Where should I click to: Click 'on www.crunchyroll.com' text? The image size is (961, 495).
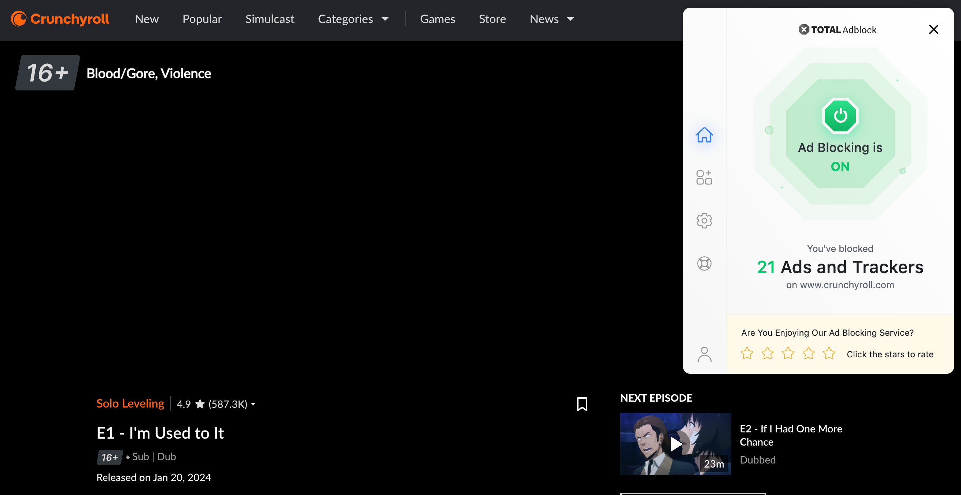pyautogui.click(x=840, y=285)
